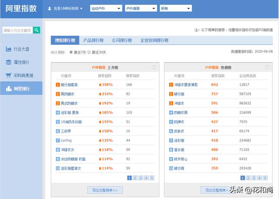Switch to 公司排行榜 tab

tap(122, 40)
